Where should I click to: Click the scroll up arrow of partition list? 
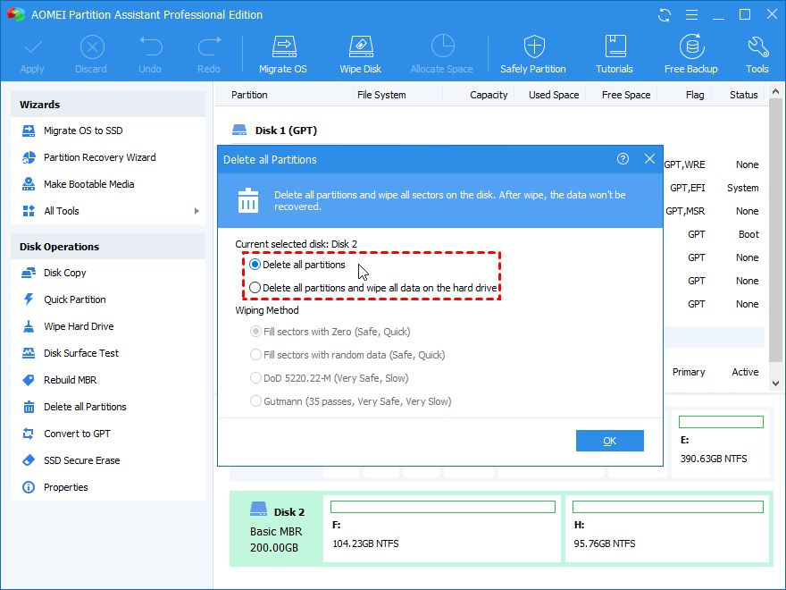(x=775, y=91)
